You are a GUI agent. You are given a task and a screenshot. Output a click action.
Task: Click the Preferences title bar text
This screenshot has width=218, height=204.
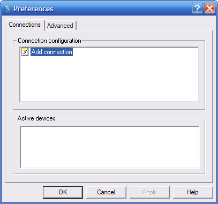coord(33,9)
